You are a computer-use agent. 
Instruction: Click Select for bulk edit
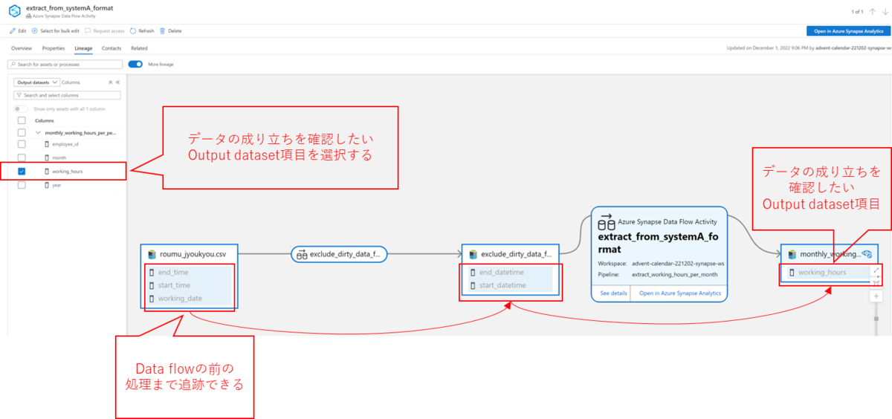55,31
